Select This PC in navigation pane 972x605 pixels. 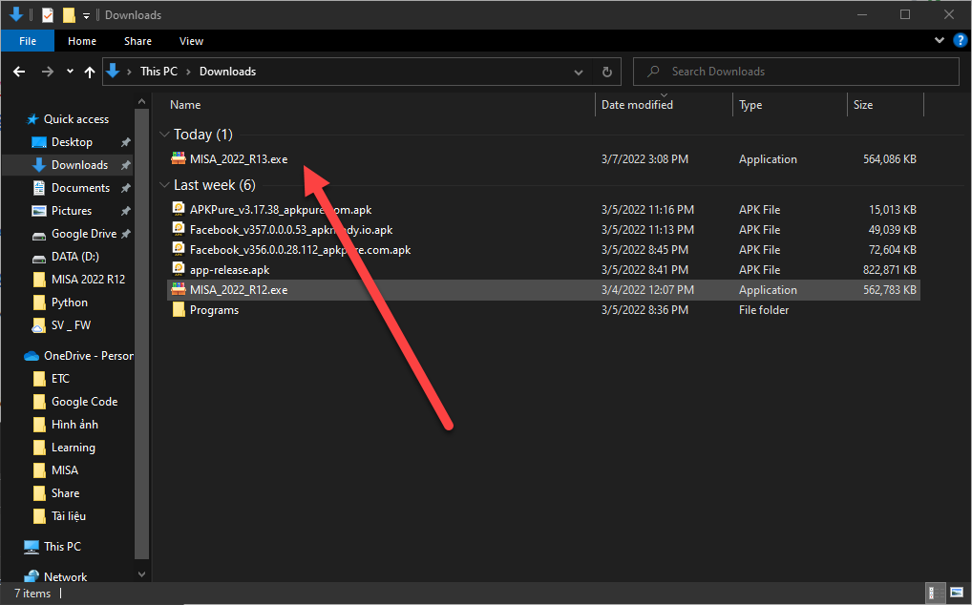pyautogui.click(x=53, y=546)
